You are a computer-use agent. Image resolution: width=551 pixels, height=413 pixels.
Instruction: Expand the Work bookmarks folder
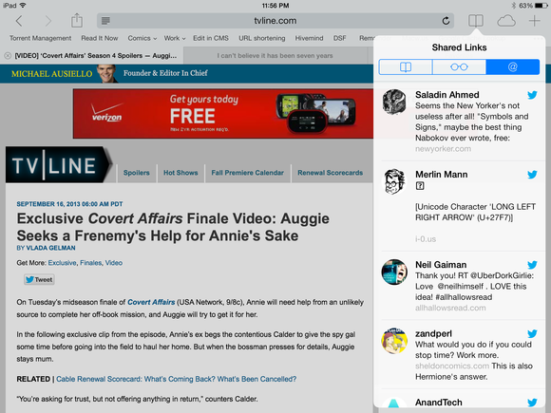pyautogui.click(x=174, y=38)
